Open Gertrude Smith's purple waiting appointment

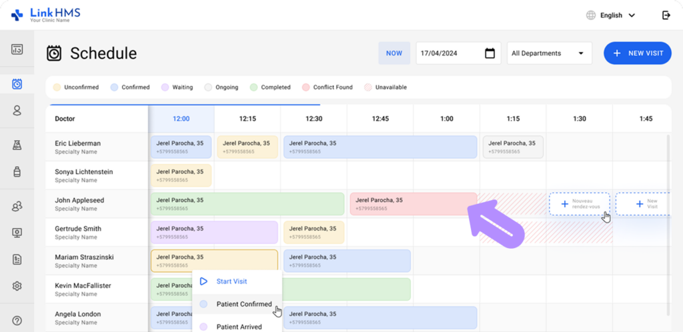tap(214, 233)
